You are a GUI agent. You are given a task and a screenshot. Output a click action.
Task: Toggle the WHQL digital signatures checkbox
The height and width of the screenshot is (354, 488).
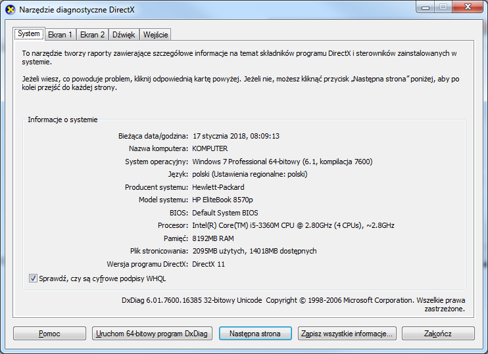coord(34,278)
